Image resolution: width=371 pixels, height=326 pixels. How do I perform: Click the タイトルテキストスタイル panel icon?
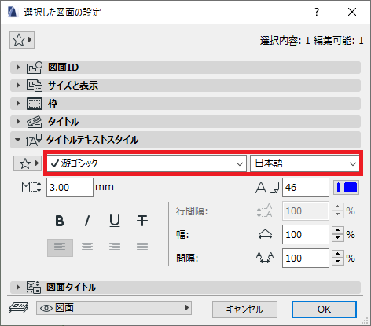(34, 140)
